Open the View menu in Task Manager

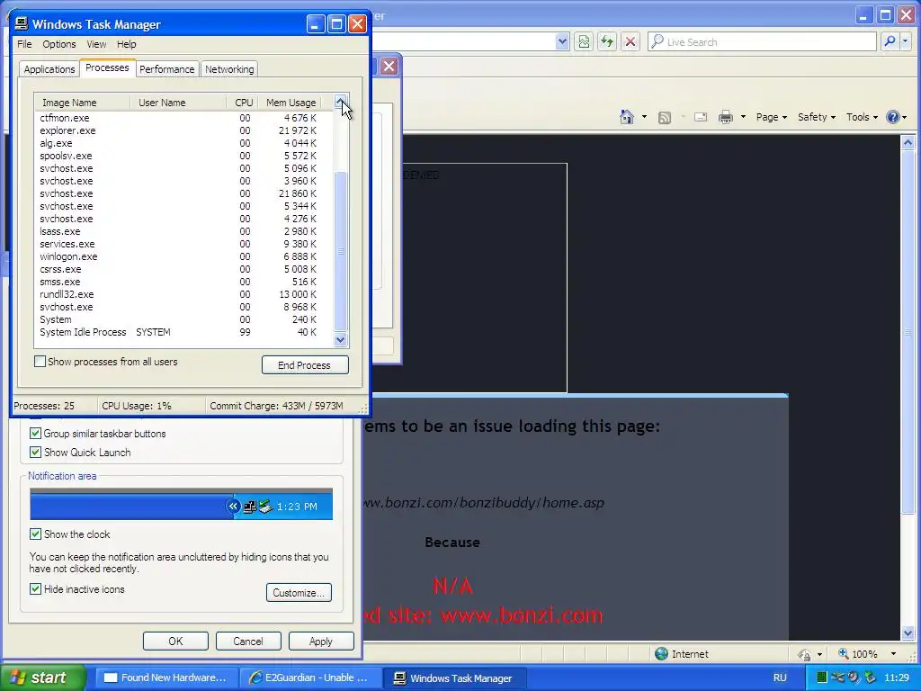[96, 44]
